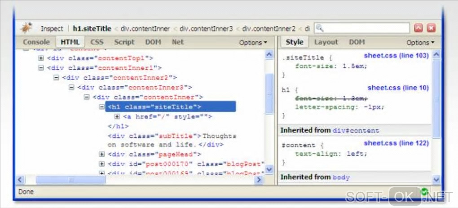Image resolution: width=458 pixels, height=208 pixels.
Task: Click Style panel scroll up arrow
Action: [x=436, y=55]
